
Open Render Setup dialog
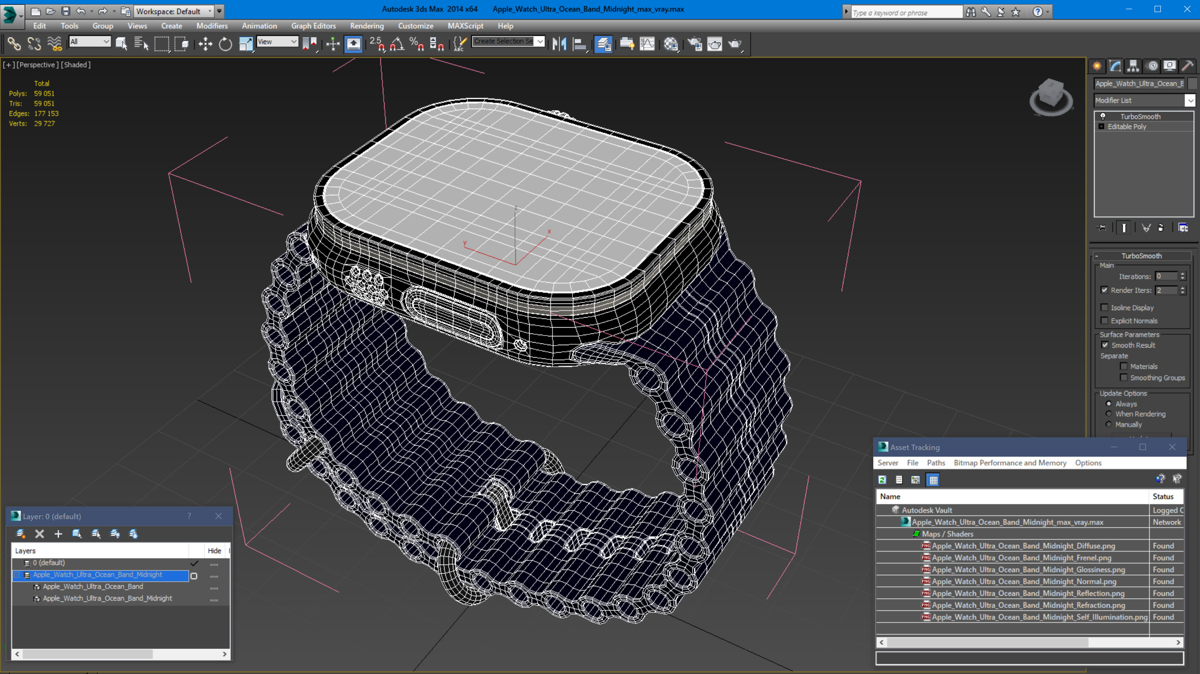[x=695, y=44]
